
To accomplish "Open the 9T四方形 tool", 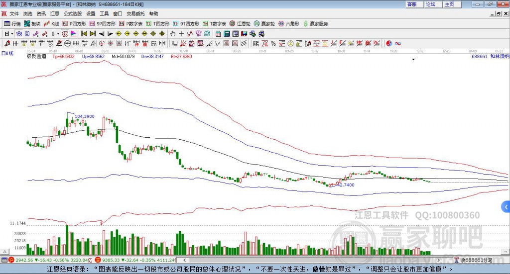I will pos(186,24).
